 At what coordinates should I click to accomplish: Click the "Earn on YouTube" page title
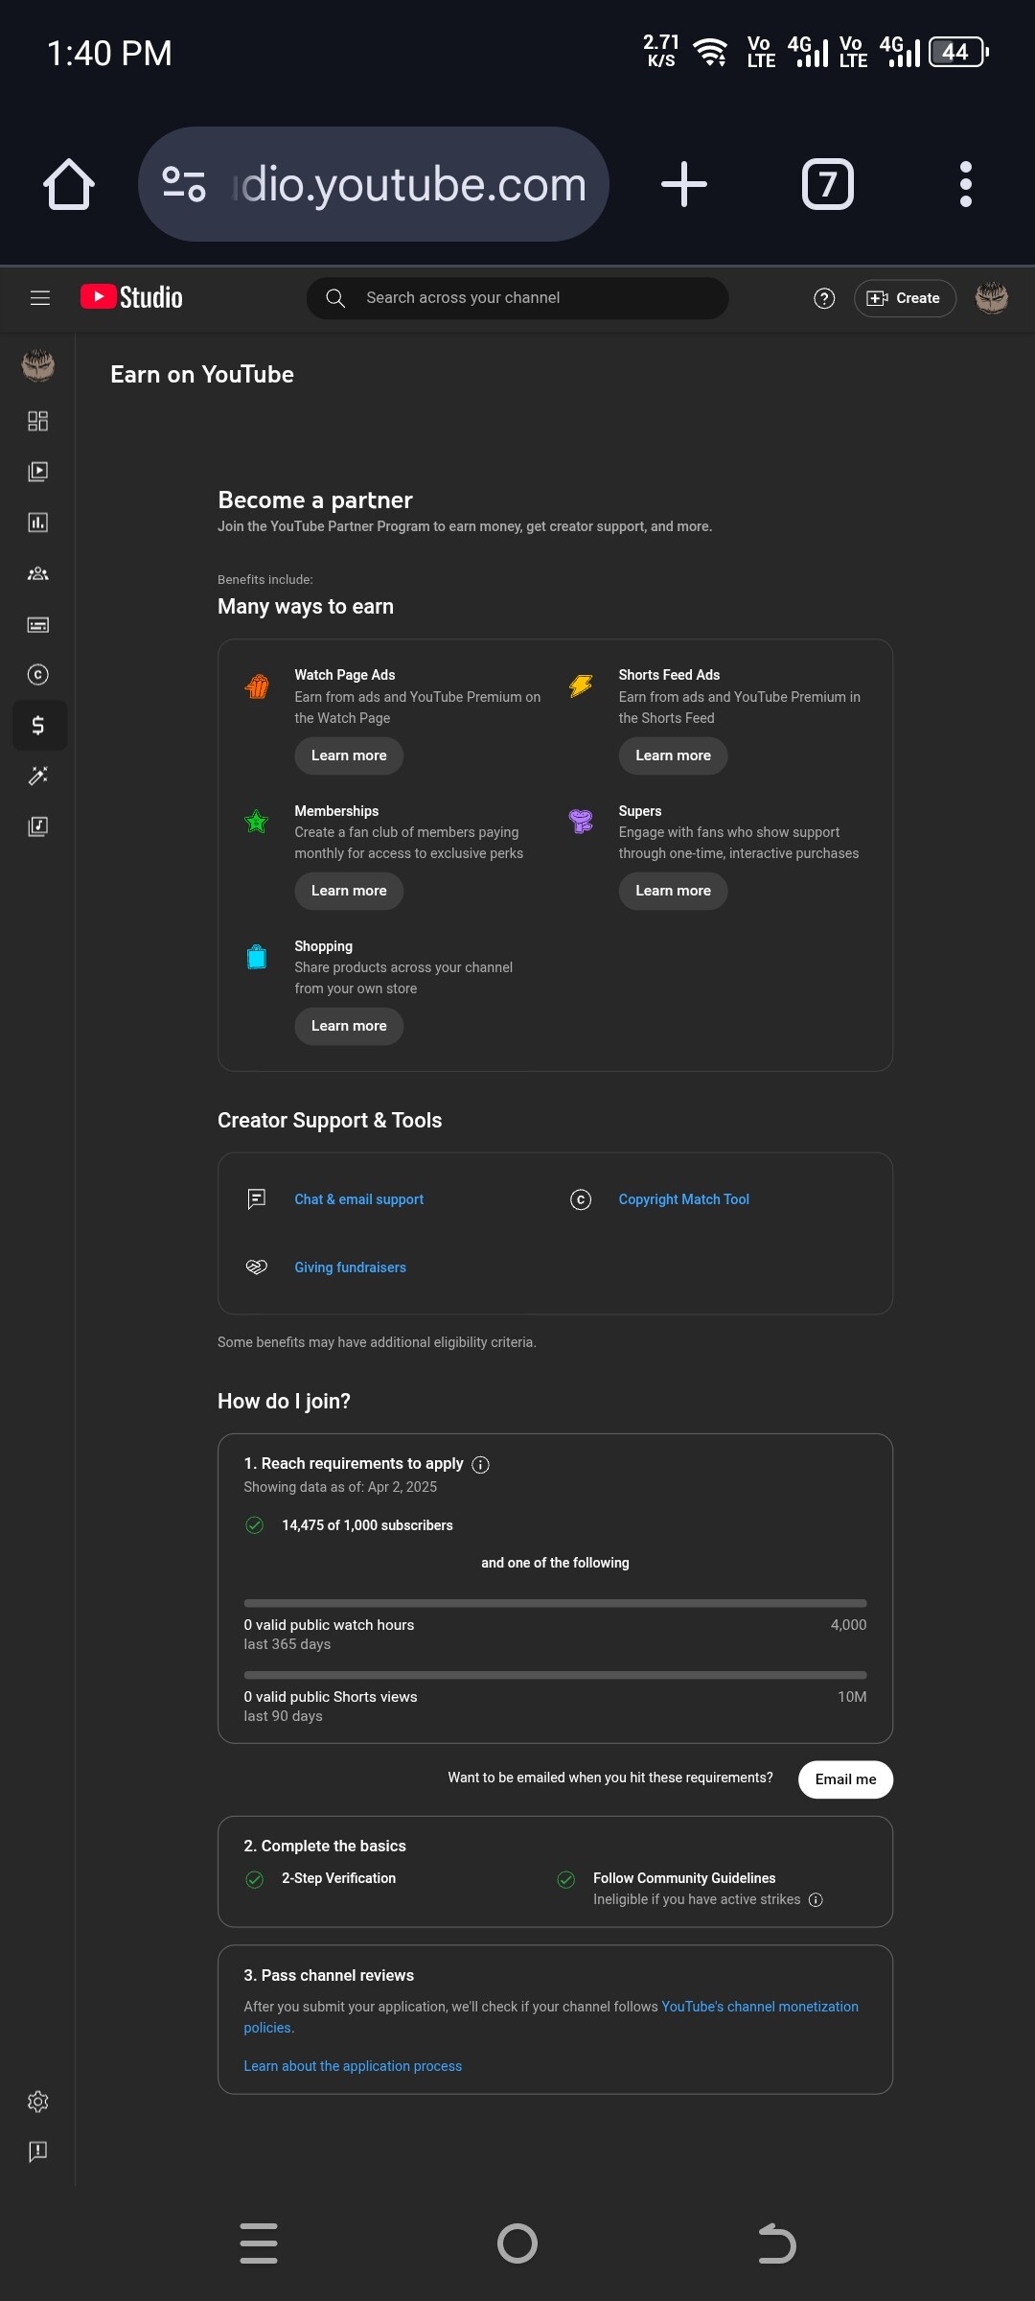[x=202, y=375]
